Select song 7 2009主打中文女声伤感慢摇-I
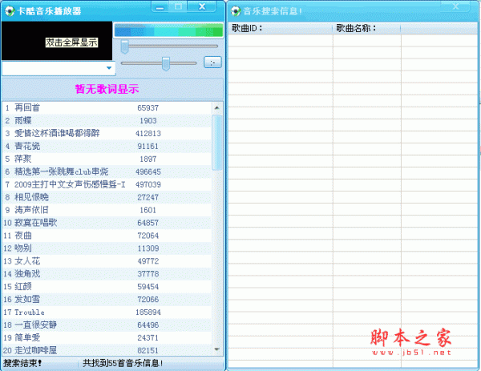 (107, 184)
